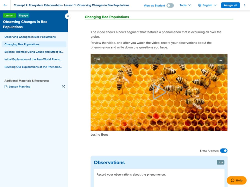Collapse the lesson sidebar panel
Viewport: 250px width, 187px height.
tap(68, 16)
